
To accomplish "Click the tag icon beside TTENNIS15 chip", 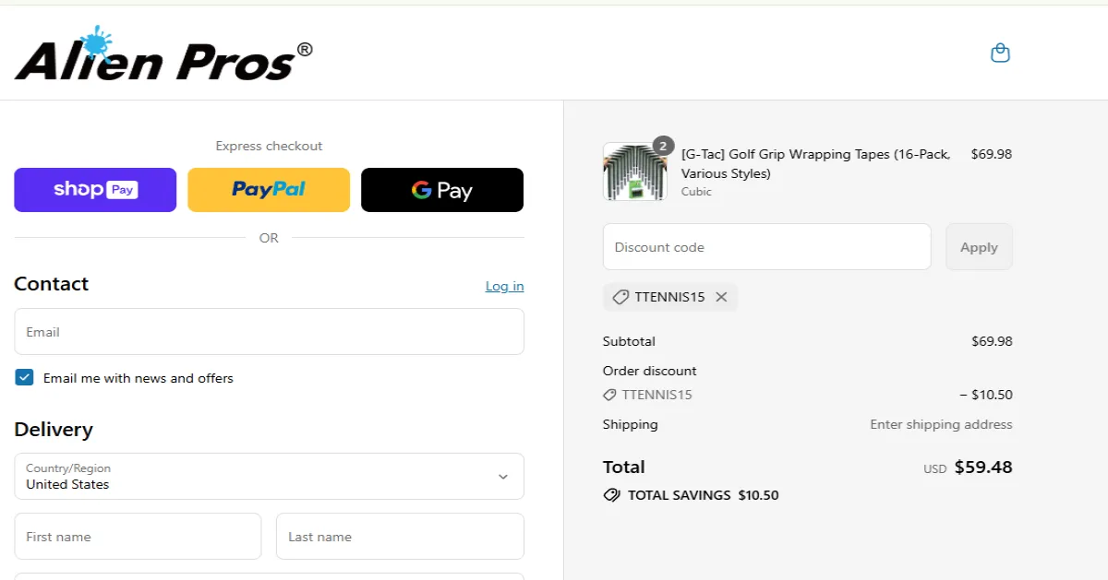I will point(620,296).
